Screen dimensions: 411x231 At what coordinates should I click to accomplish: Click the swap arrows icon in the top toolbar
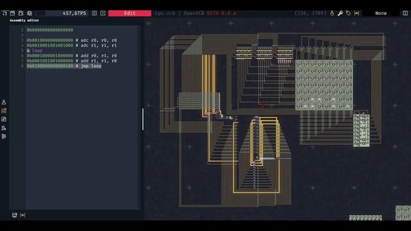point(4,13)
